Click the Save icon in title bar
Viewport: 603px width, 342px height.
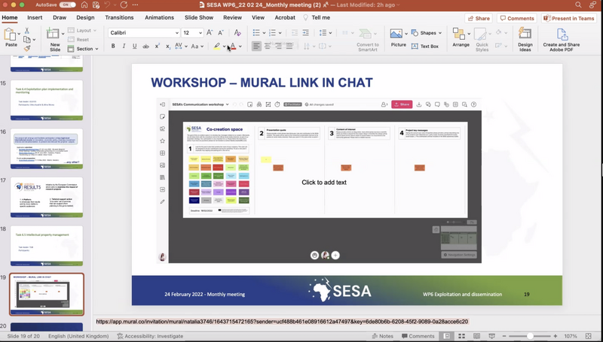click(x=96, y=5)
